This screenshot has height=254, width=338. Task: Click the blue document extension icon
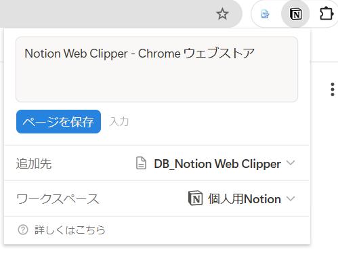(265, 14)
